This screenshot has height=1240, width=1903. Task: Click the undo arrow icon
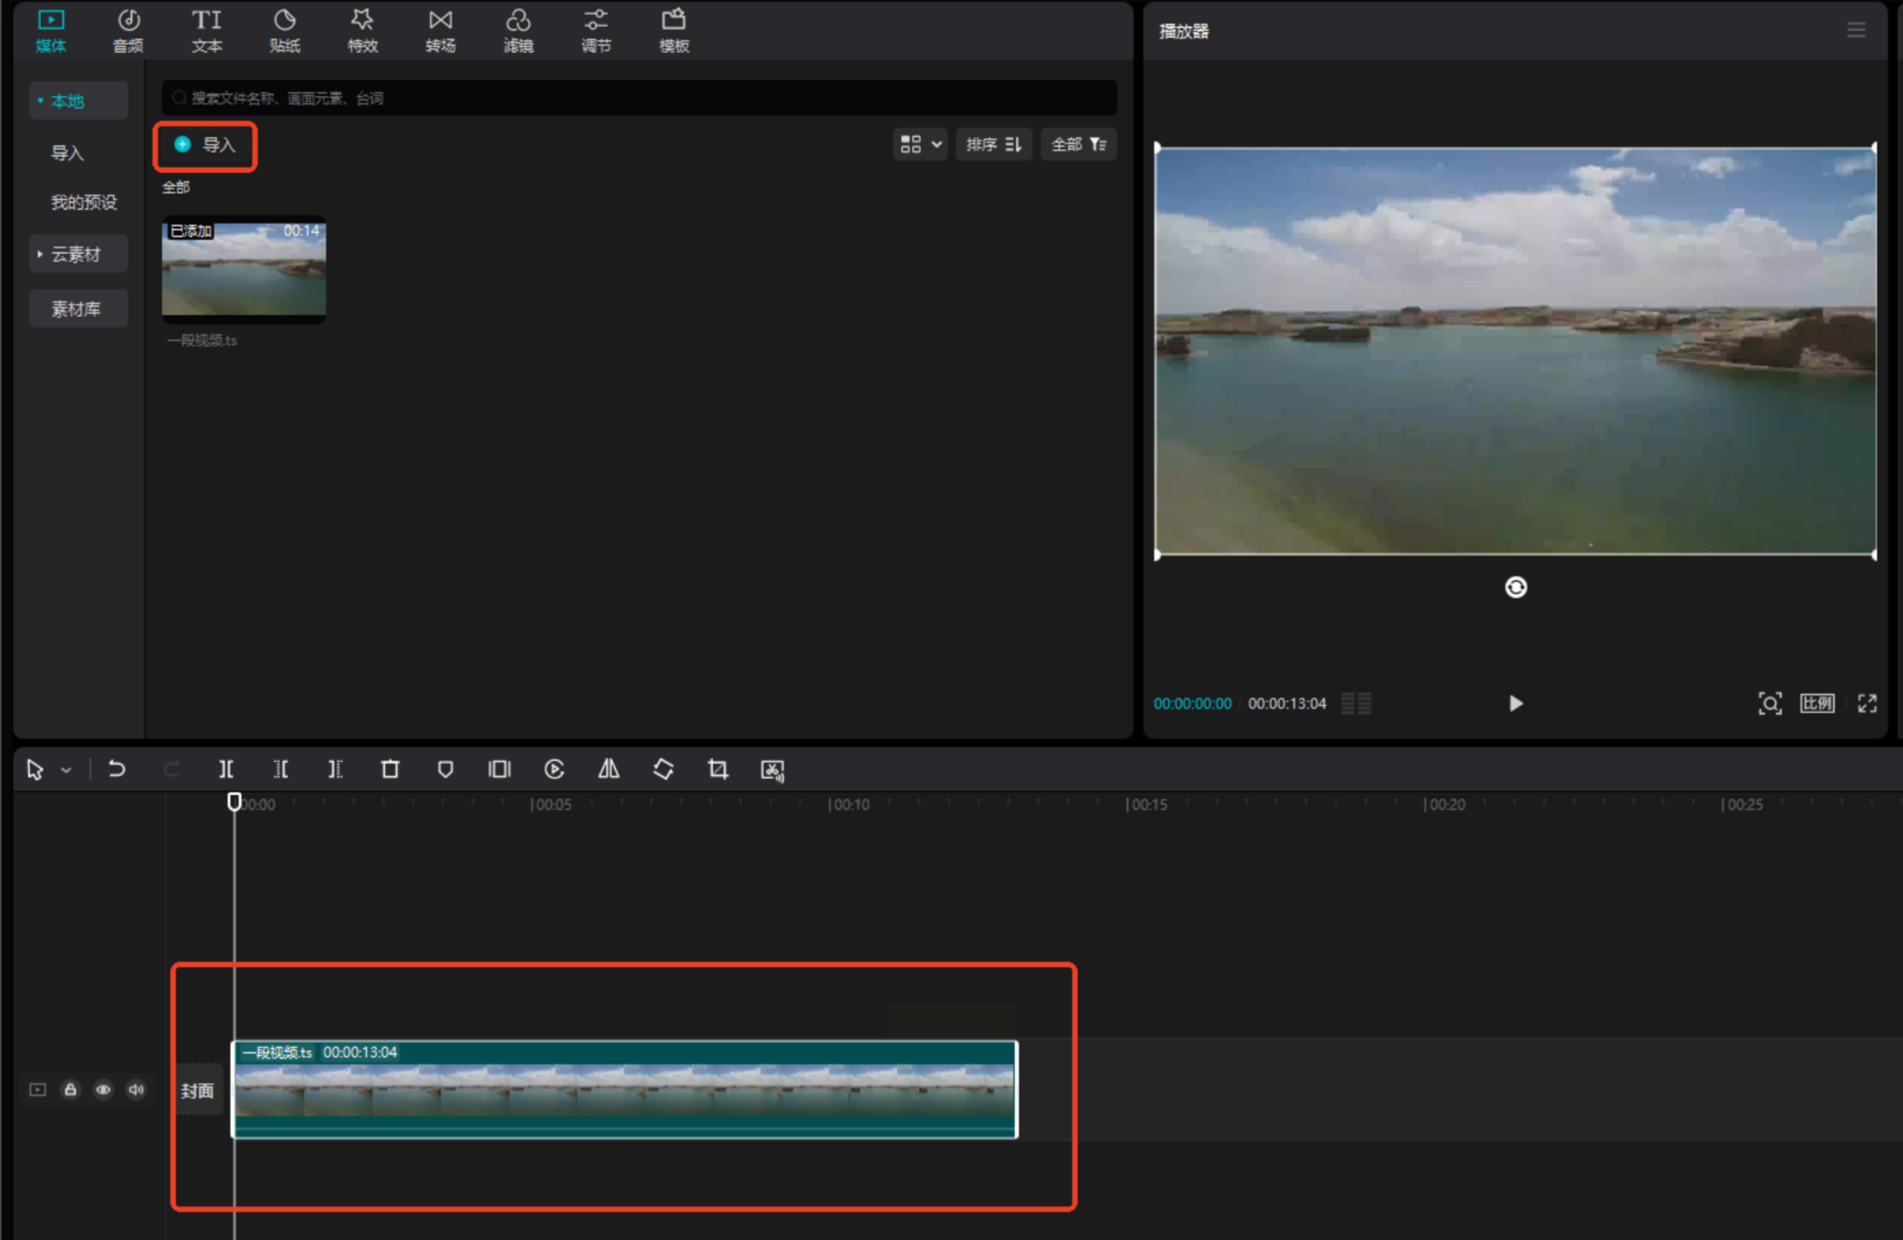tap(116, 770)
